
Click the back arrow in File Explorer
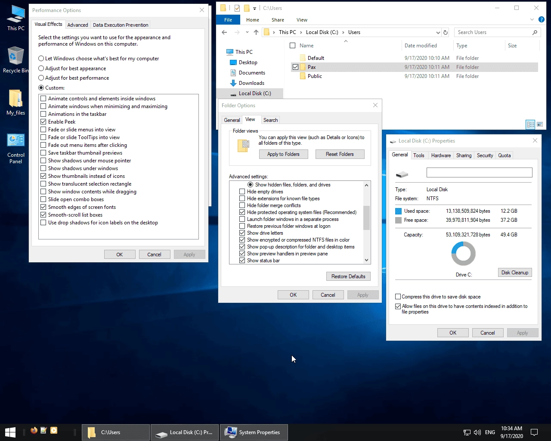[x=224, y=32]
